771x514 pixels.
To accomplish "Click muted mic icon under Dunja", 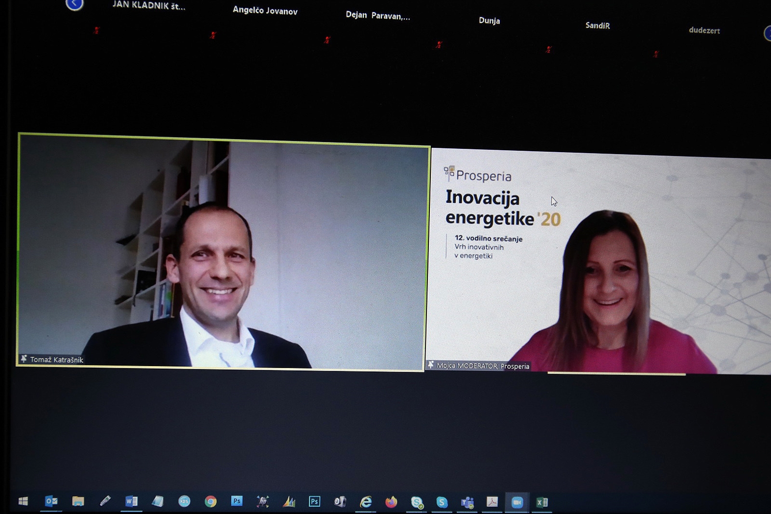I will [439, 45].
